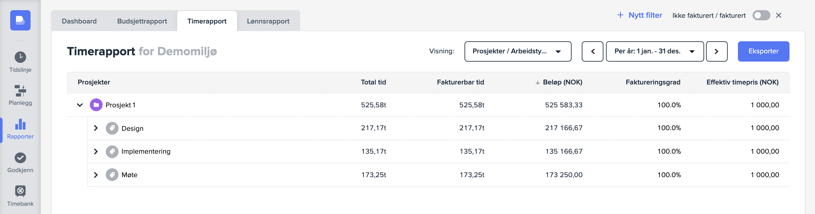Viewport: 815px width, 214px height.
Task: Click the blue app logo icon
Action: 20,20
